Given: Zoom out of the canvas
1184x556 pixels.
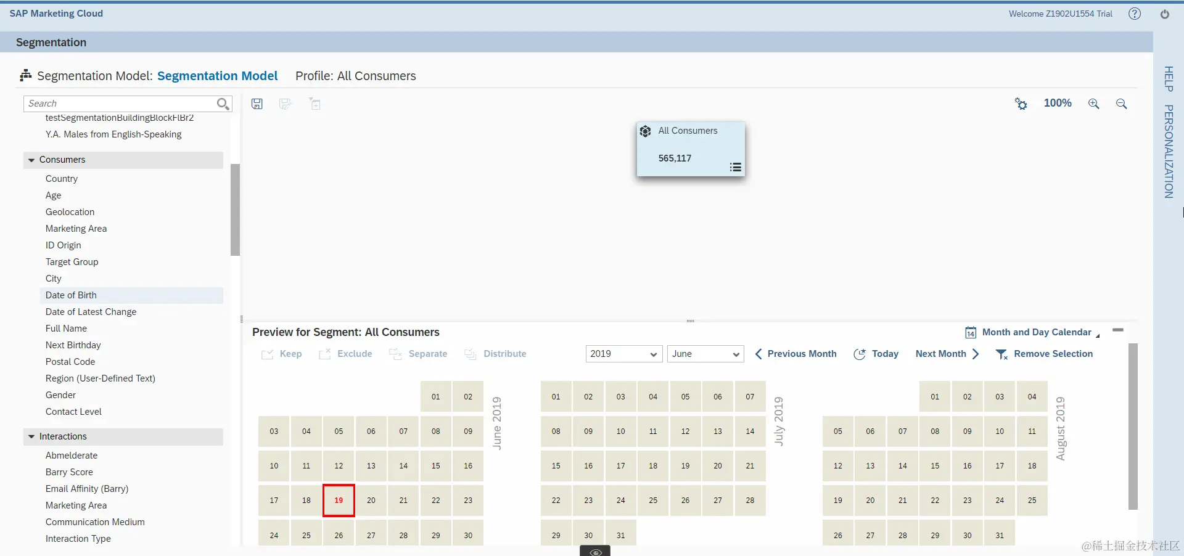Looking at the screenshot, I should pyautogui.click(x=1121, y=104).
